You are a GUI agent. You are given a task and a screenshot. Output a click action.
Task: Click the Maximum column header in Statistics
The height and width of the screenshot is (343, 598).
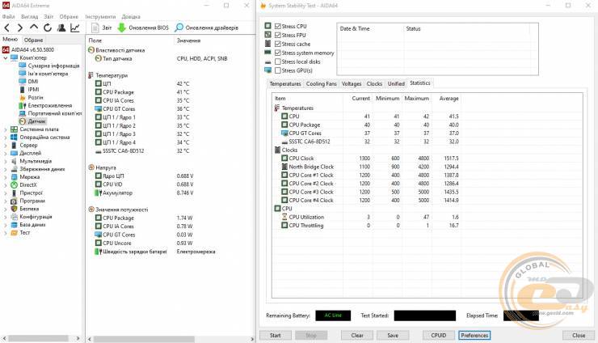click(416, 99)
